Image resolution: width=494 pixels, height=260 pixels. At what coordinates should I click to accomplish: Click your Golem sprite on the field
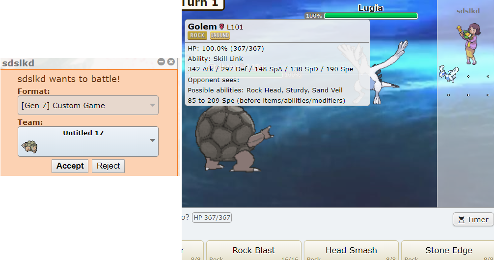(234, 139)
